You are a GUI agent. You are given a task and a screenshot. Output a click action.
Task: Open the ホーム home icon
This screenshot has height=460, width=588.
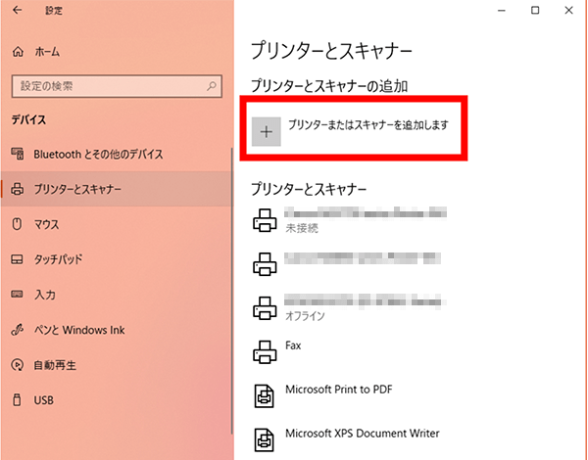coord(18,52)
